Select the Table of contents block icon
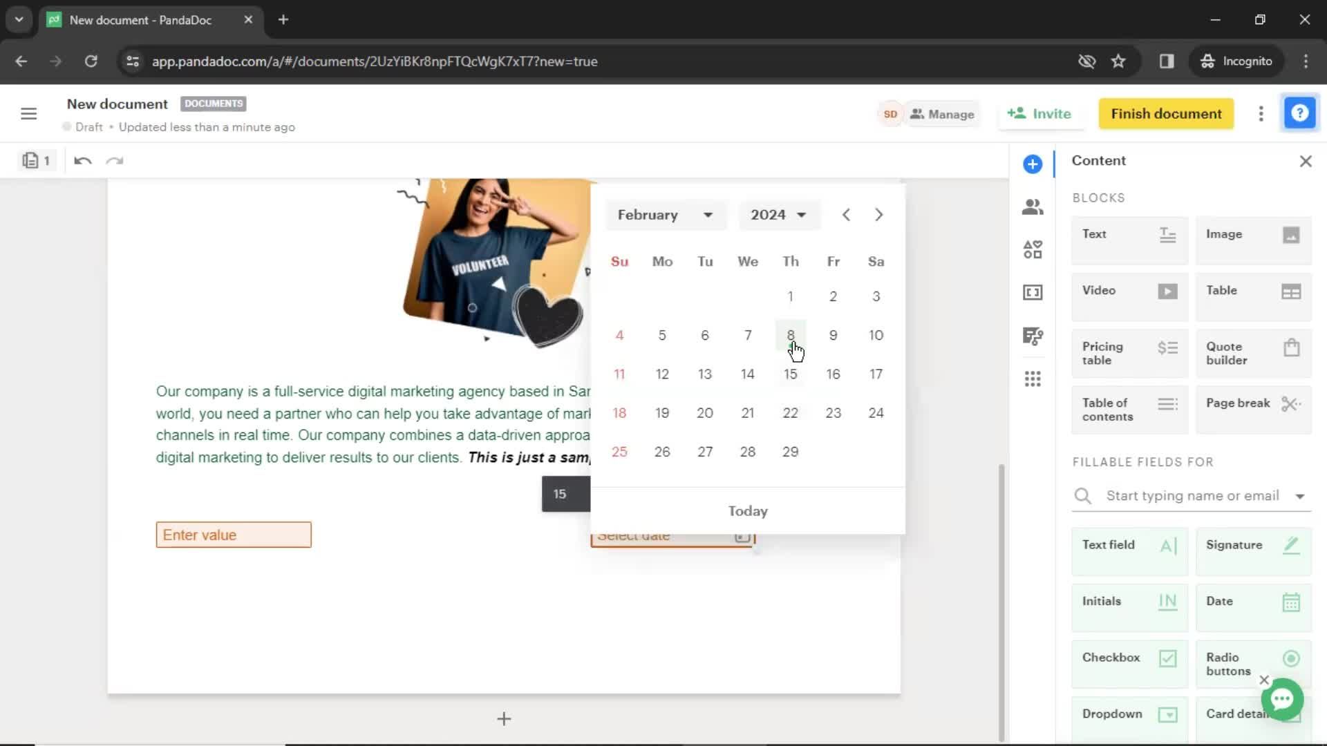The image size is (1327, 746). click(1169, 403)
